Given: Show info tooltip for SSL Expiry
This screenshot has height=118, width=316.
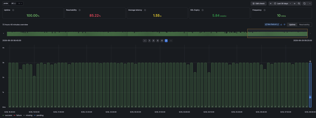Looking at the screenshot, I should (x=202, y=10).
